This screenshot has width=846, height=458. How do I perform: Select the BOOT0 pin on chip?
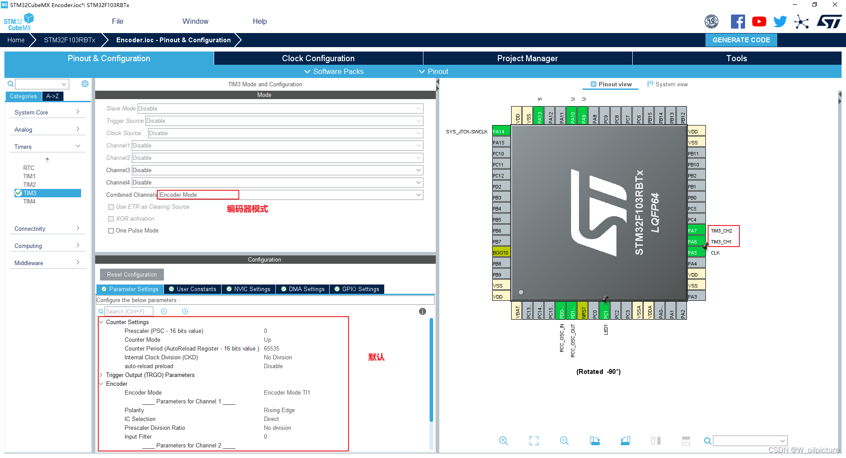[501, 252]
